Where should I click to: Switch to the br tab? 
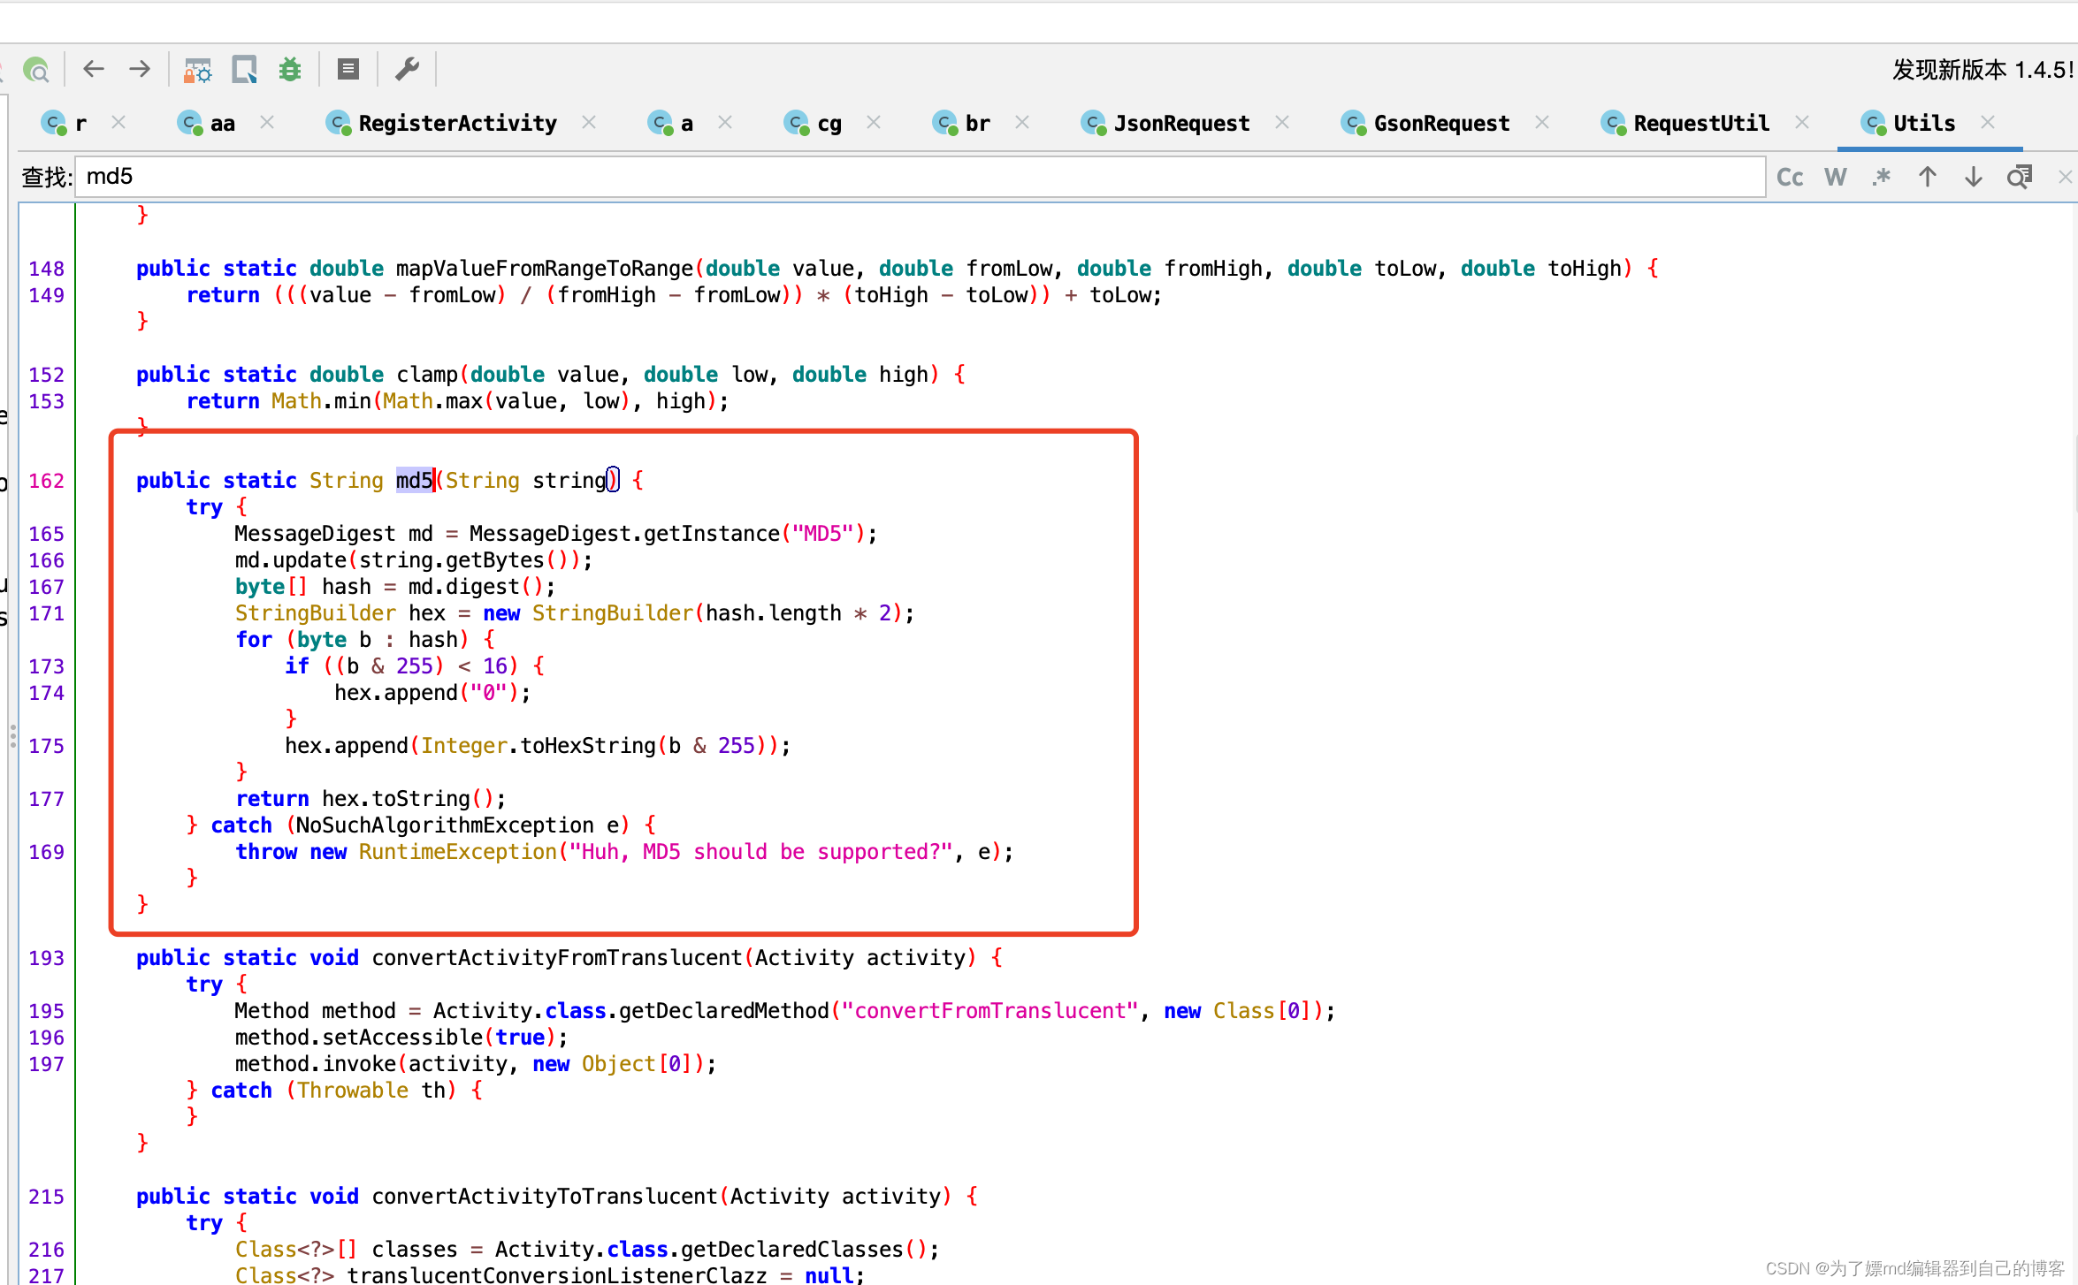[962, 123]
